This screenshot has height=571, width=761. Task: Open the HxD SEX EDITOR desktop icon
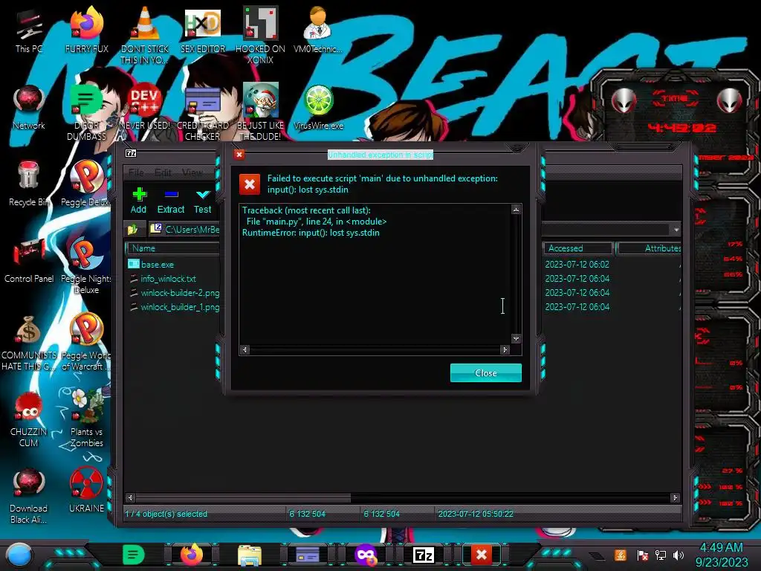click(202, 30)
